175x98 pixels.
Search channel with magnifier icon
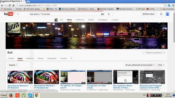tap(71, 58)
